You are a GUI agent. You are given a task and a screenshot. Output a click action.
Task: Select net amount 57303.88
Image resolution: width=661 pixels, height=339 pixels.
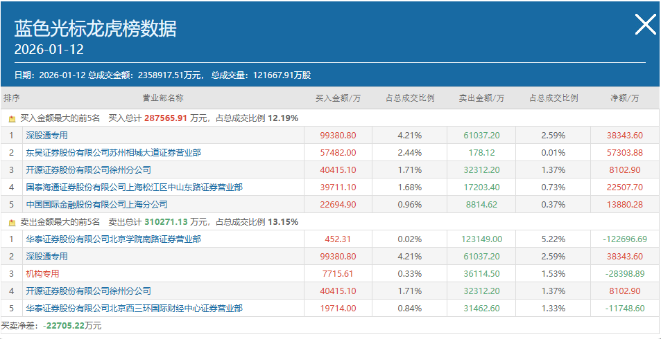pyautogui.click(x=625, y=153)
